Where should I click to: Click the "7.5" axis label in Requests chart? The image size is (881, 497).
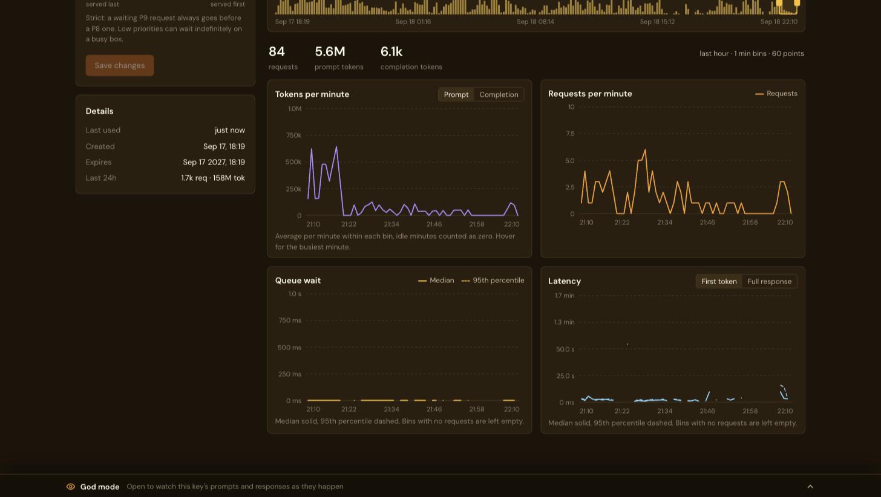coord(570,134)
